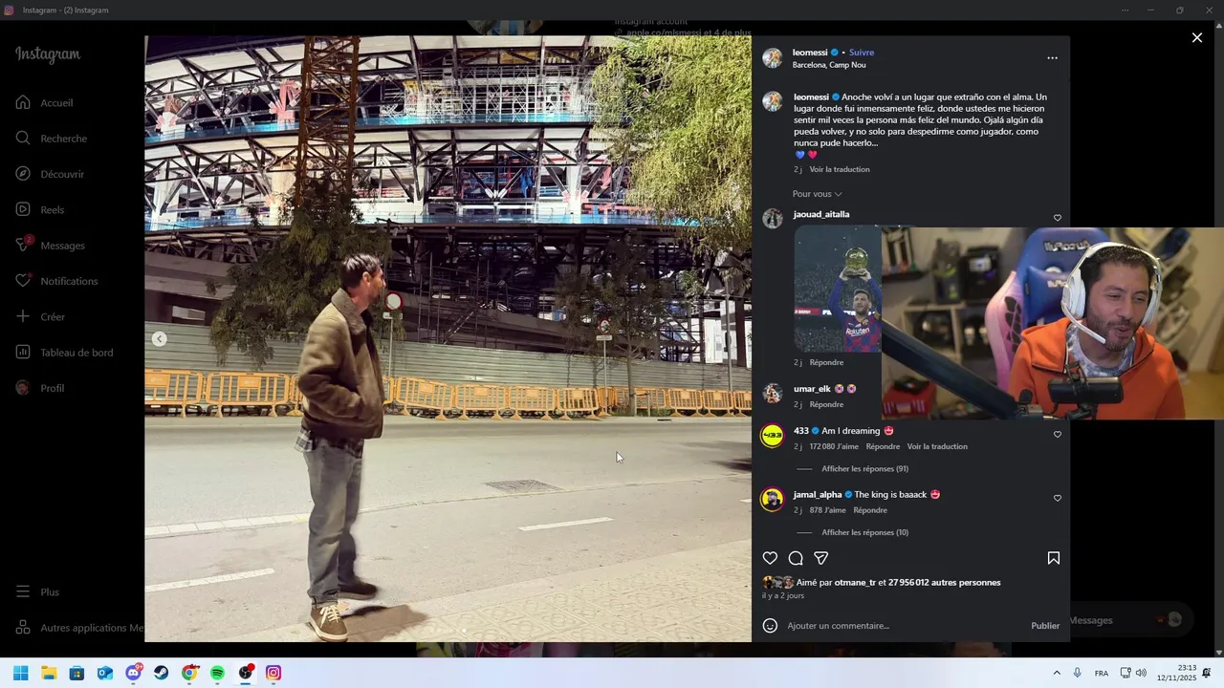Like the jamal_alpha comment heart

tap(1057, 499)
